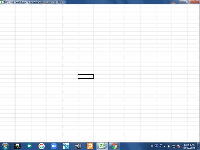Open the volume speaker control

pos(169,146)
